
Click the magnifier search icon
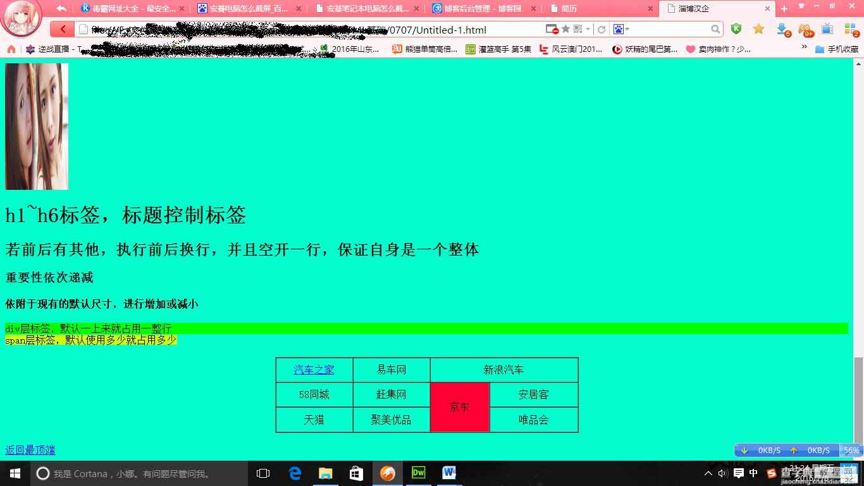coord(715,29)
